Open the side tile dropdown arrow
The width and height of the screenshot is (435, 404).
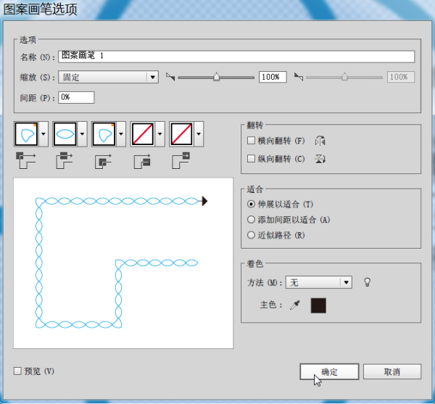[82, 134]
